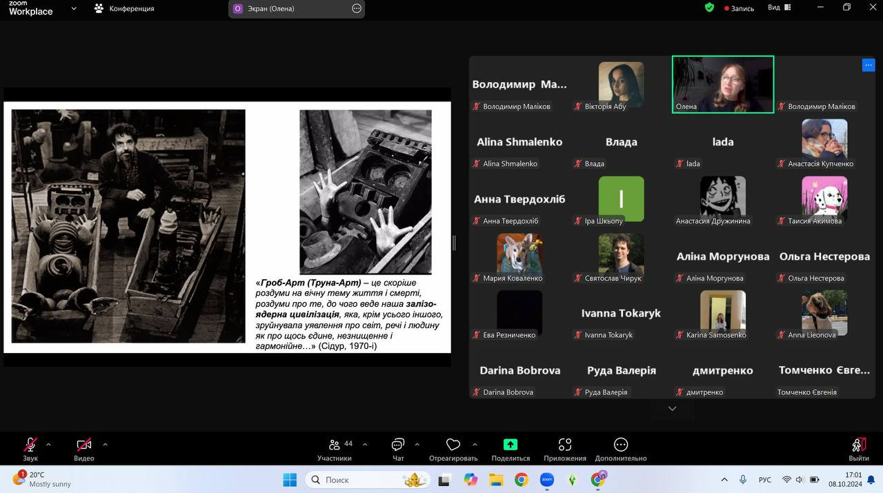Click the blue three-dots gallery options button
Image resolution: width=883 pixels, height=493 pixels.
[x=869, y=66]
